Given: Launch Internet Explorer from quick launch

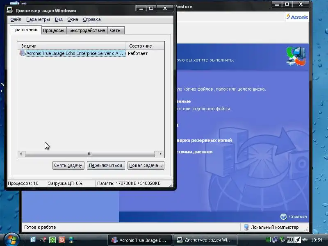Looking at the screenshot, I should click(33, 240).
